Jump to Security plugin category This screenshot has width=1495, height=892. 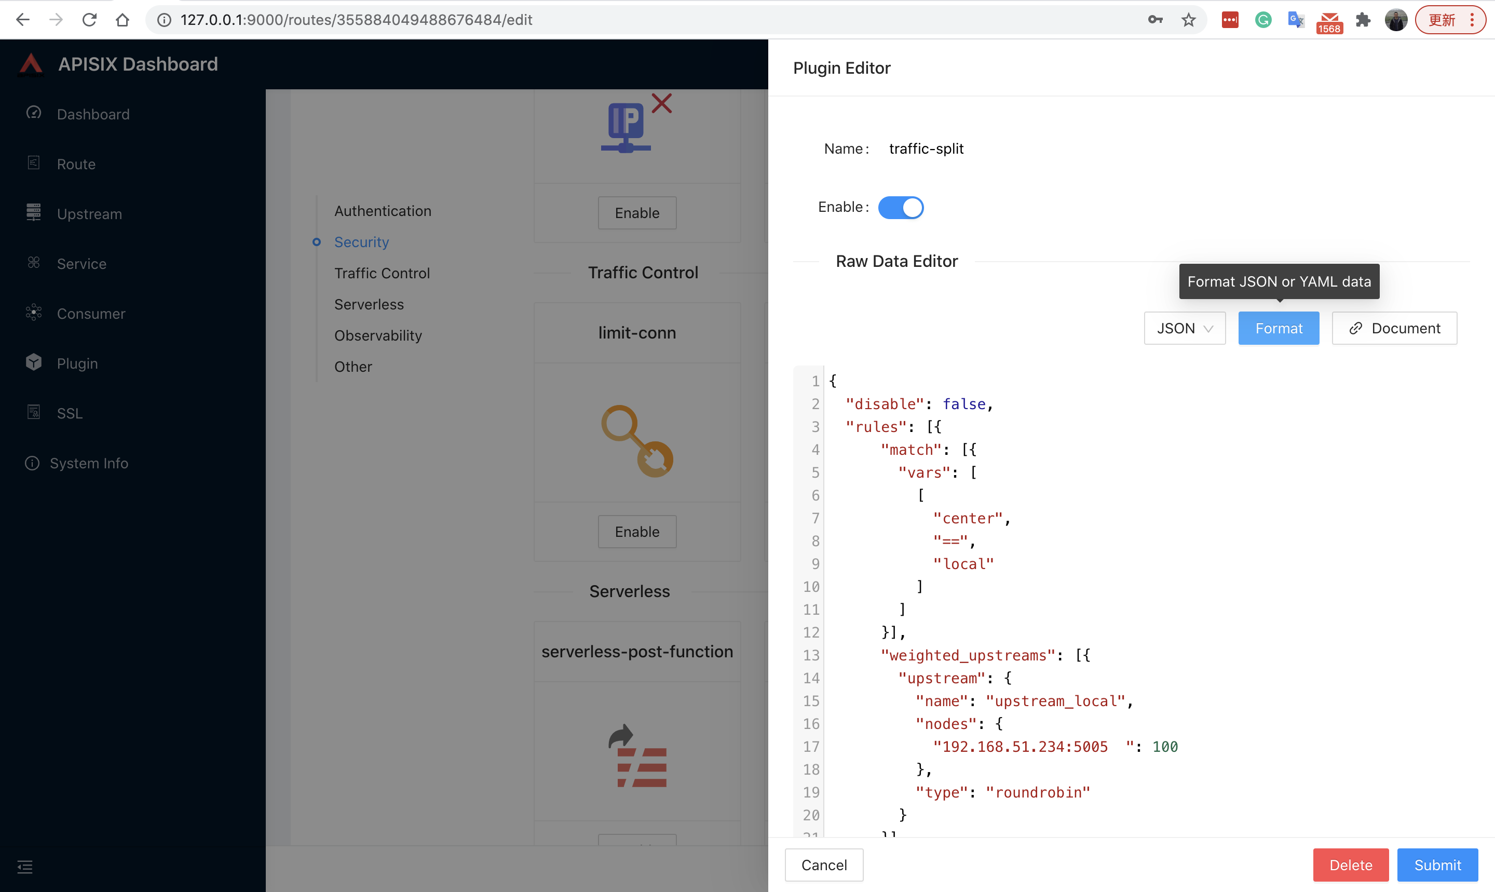(x=362, y=242)
